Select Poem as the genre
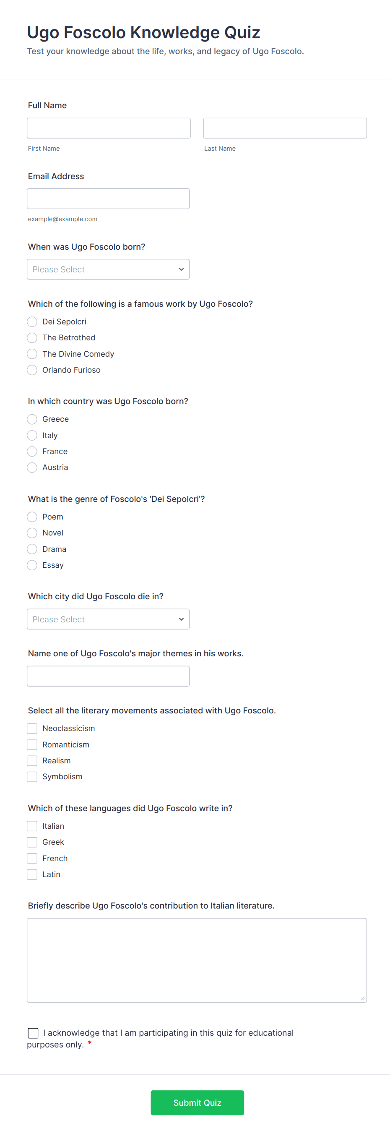The height and width of the screenshot is (1136, 390). click(32, 517)
